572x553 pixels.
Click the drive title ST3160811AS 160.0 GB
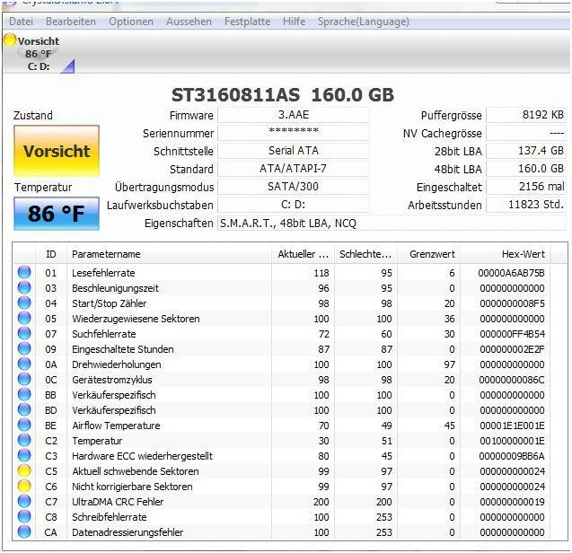pyautogui.click(x=283, y=95)
